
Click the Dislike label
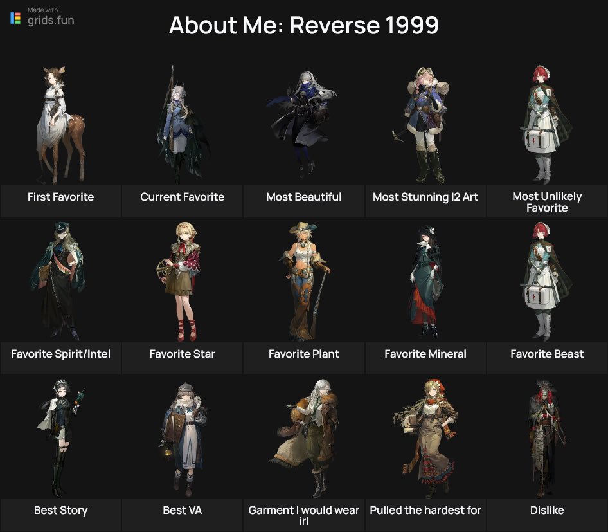pyautogui.click(x=547, y=510)
